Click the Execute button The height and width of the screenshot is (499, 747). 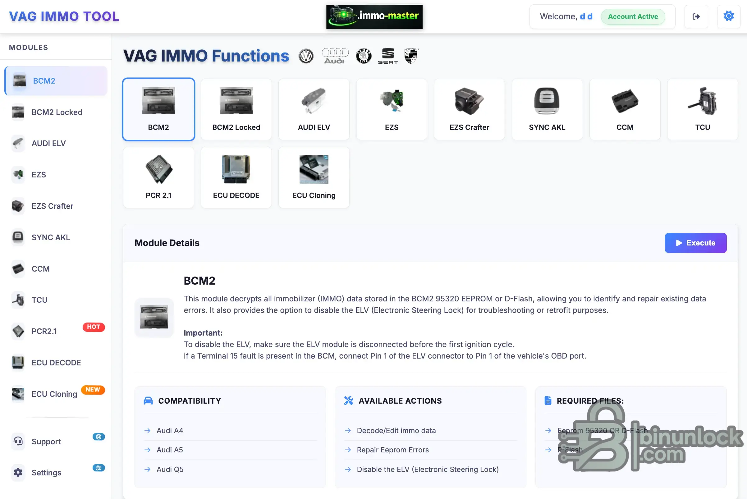click(x=696, y=243)
